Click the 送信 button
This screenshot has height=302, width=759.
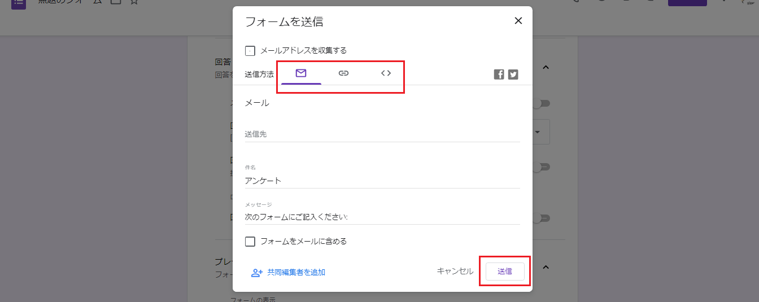click(505, 272)
